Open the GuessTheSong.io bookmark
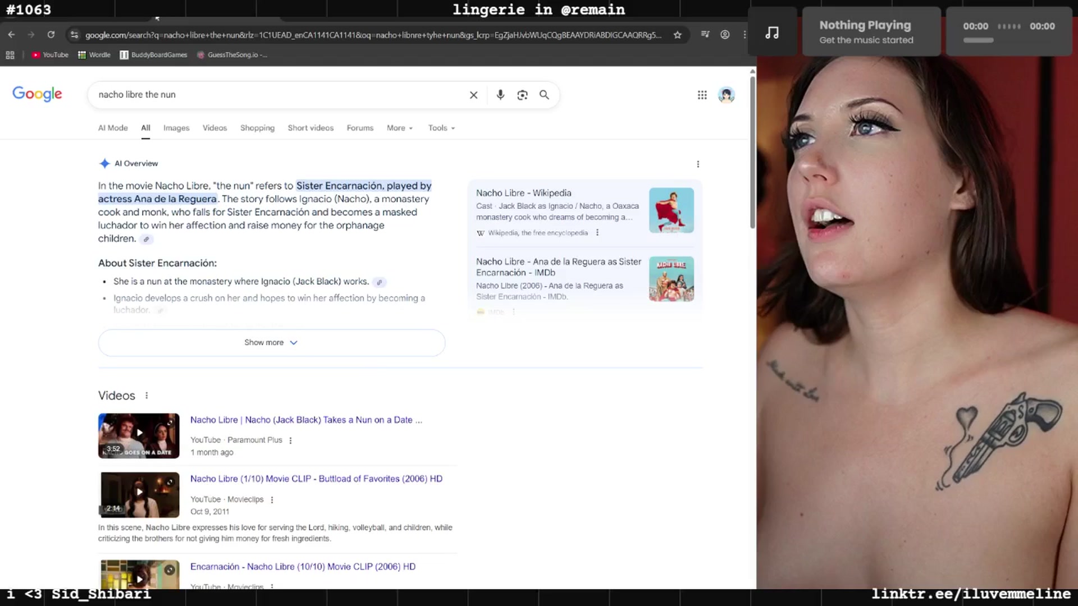The height and width of the screenshot is (606, 1078). point(232,55)
